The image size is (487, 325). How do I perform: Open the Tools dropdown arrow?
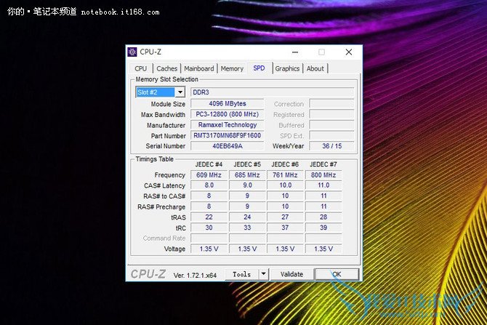[x=263, y=274]
